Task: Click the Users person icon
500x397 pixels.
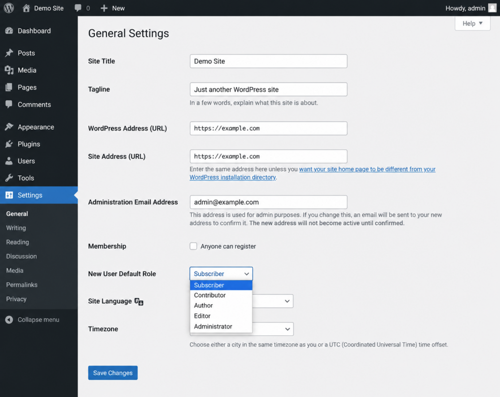Action: 9,161
